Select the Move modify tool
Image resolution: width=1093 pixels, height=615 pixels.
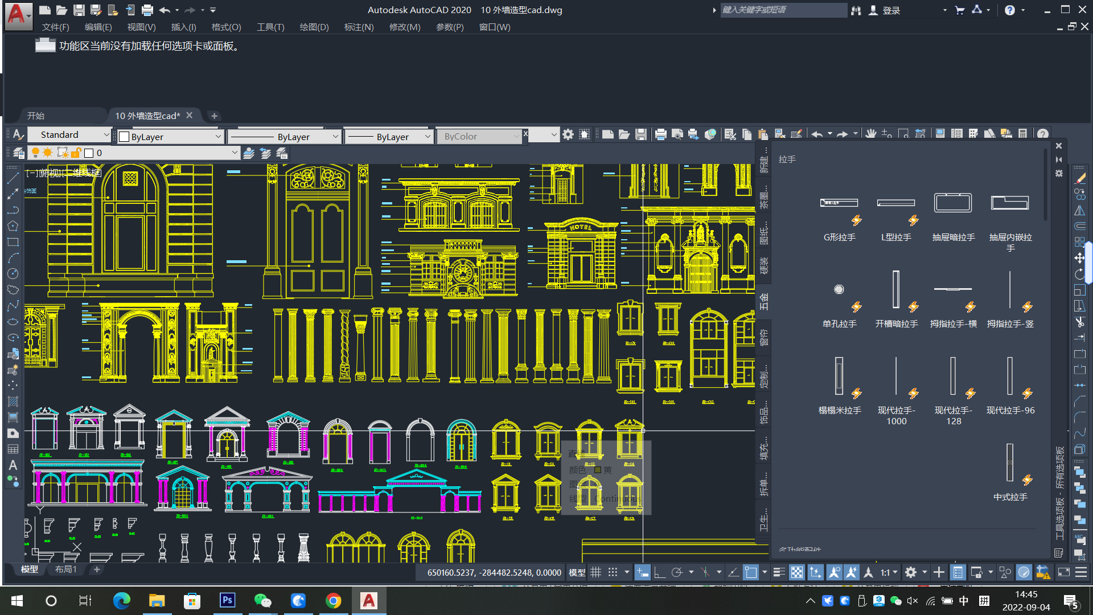(x=1079, y=258)
